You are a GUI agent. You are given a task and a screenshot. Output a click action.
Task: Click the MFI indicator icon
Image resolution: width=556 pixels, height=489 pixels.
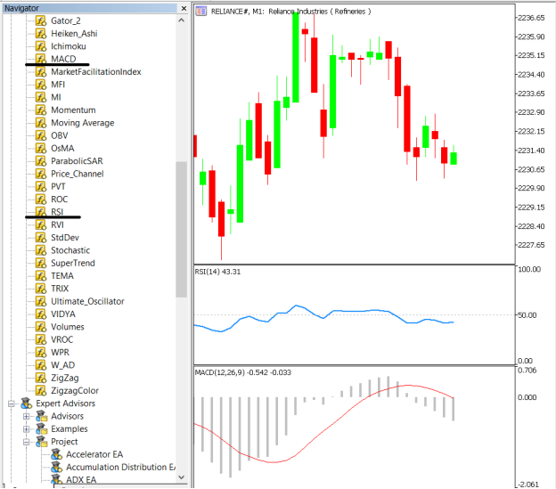coord(41,85)
